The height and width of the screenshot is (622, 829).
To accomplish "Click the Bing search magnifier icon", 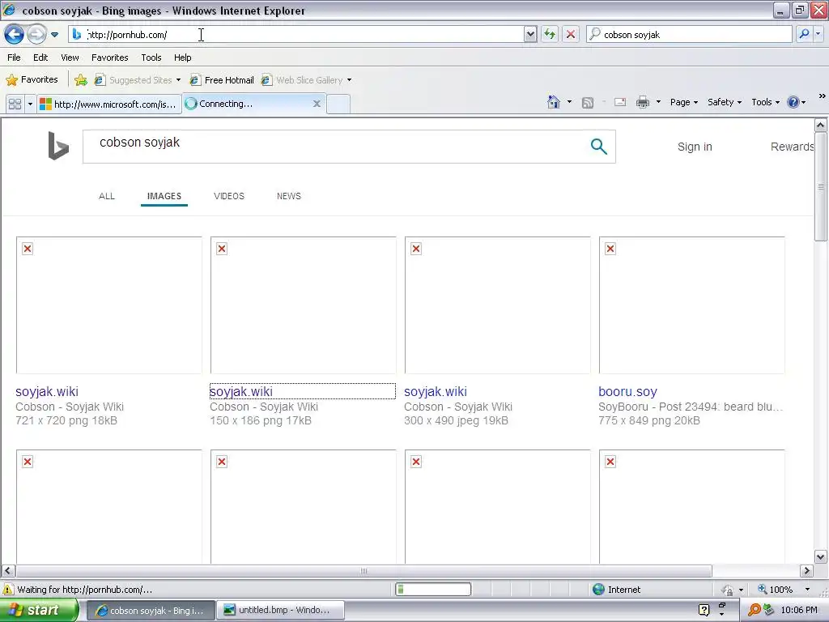I will coord(598,146).
